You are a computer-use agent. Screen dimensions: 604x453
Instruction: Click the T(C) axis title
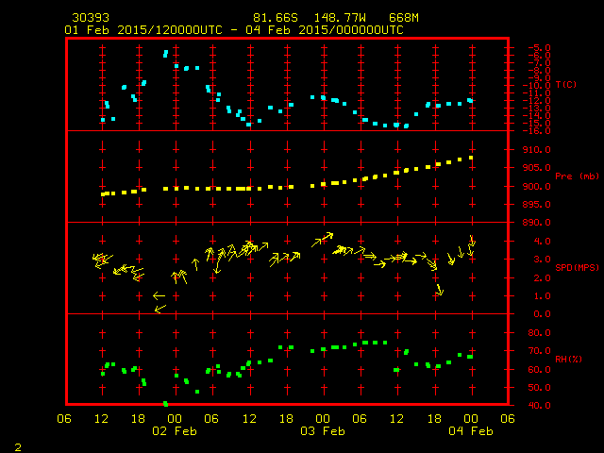pos(566,84)
